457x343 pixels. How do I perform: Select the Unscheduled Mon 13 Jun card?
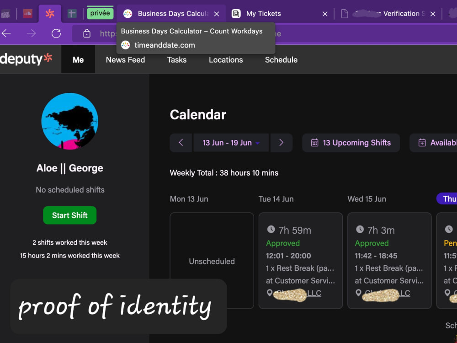click(x=212, y=261)
